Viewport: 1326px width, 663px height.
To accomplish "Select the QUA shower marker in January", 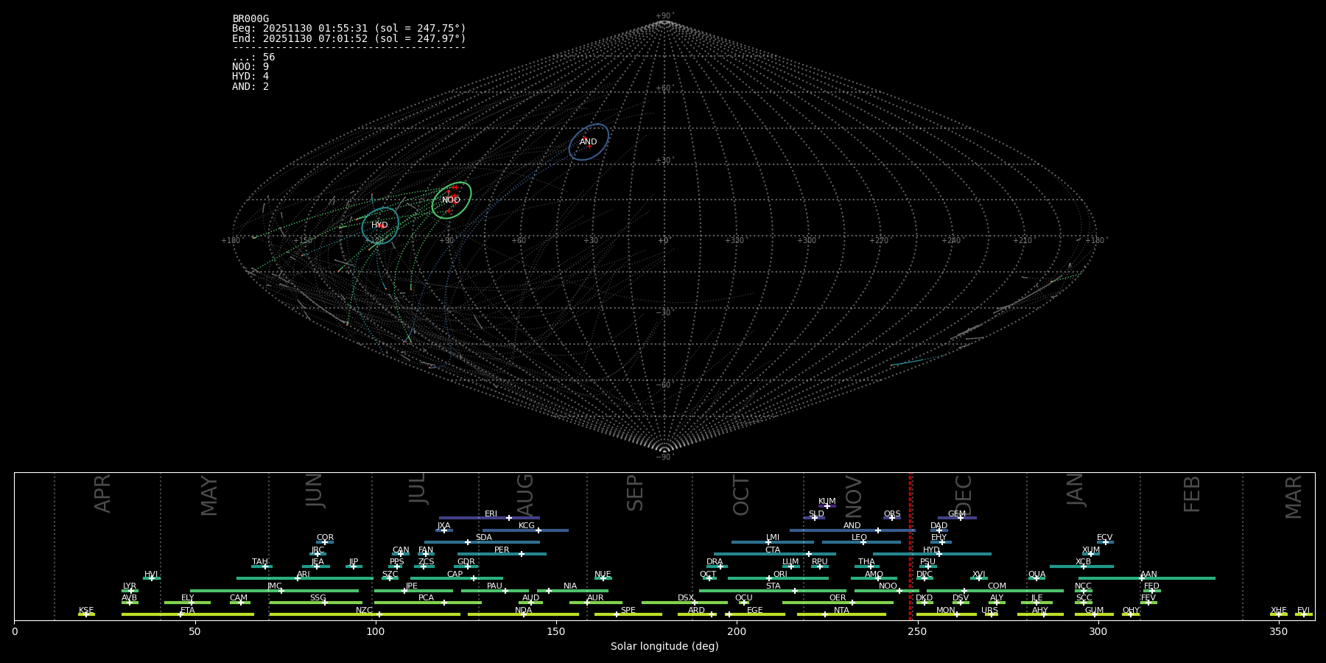I will (1036, 578).
